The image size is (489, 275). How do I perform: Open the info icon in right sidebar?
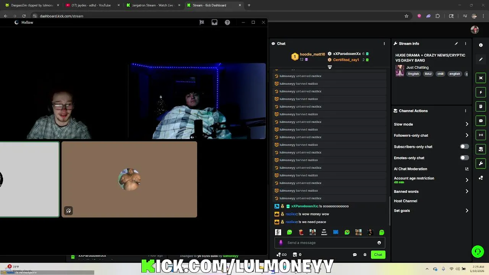481,45
